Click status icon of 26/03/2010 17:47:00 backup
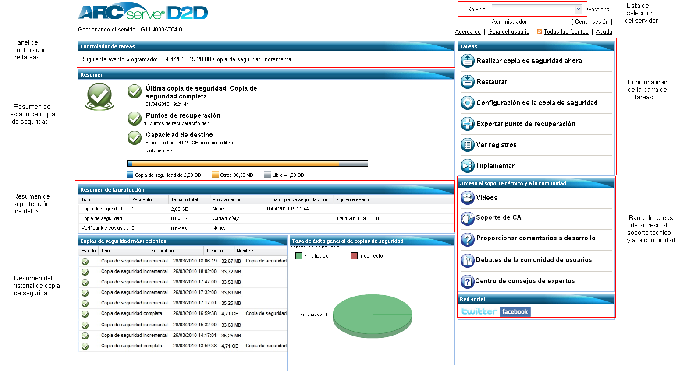 tap(85, 283)
